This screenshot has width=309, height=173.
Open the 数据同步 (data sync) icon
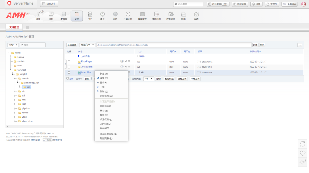point(171,16)
